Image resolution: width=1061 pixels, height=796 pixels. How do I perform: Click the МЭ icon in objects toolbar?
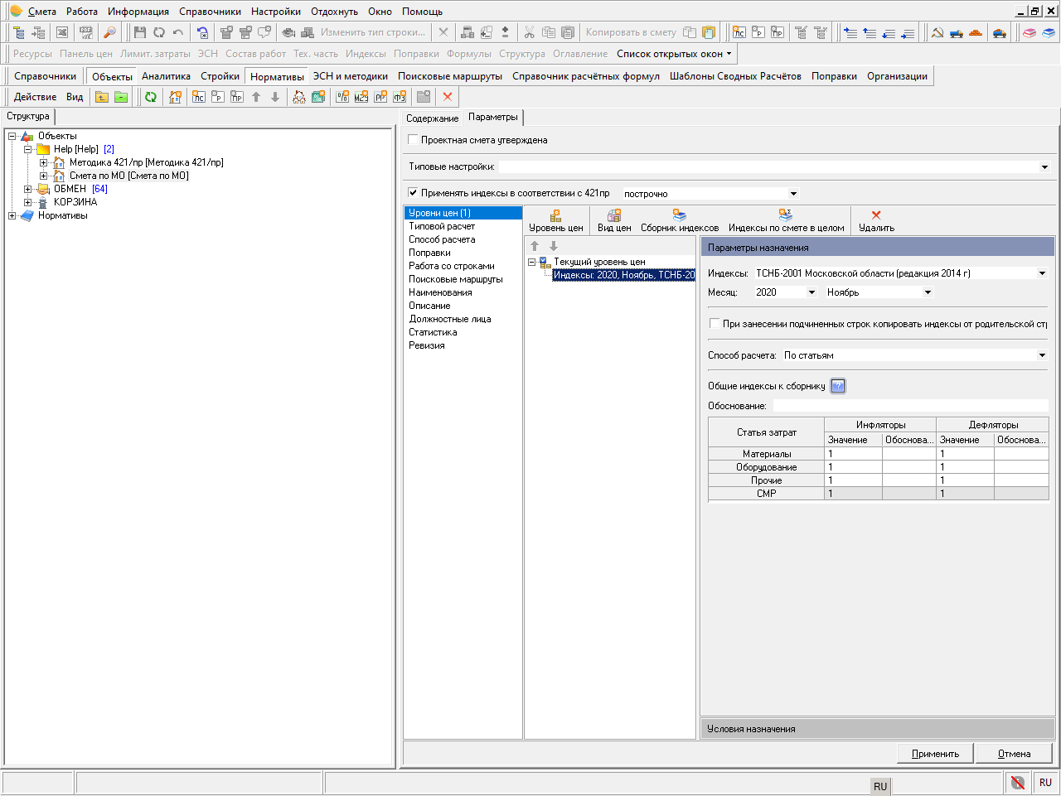[x=361, y=97]
